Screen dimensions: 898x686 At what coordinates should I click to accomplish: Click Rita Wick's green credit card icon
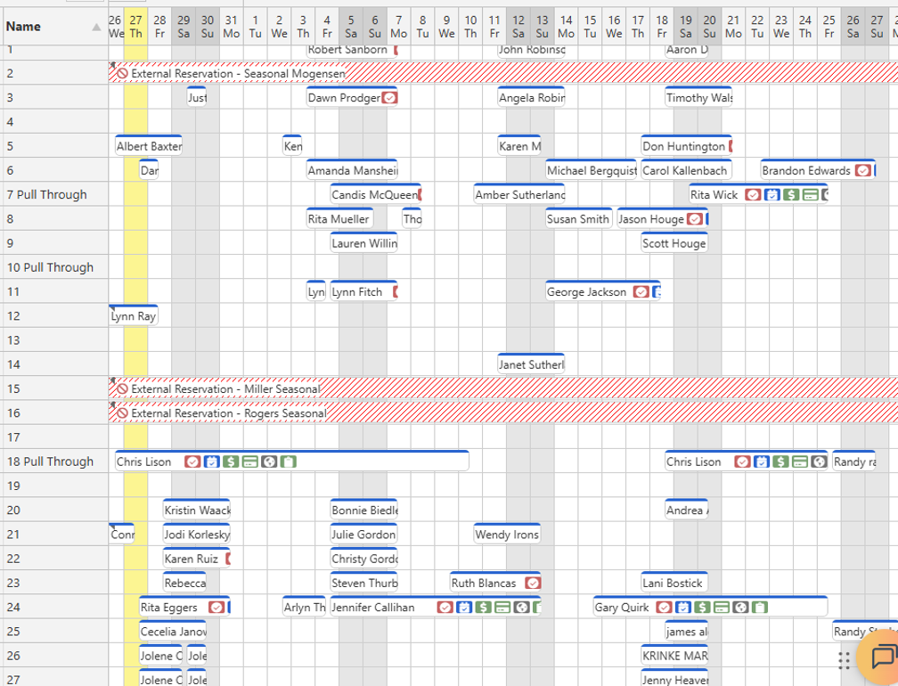pos(810,195)
